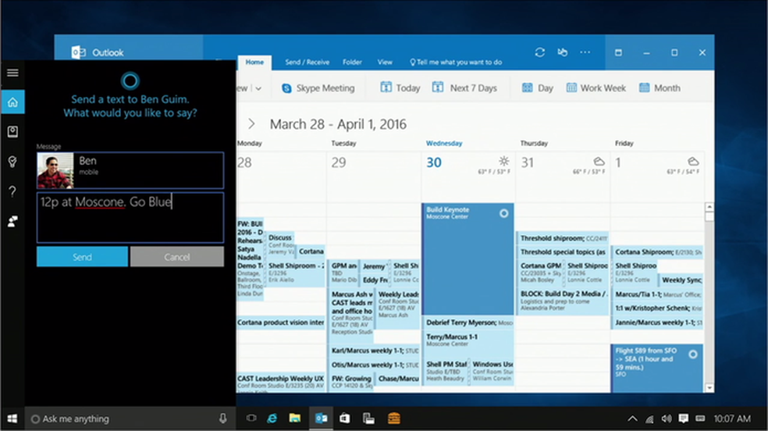The image size is (768, 431).
Task: Open Debrief Terry Myerson appointment
Action: point(468,322)
